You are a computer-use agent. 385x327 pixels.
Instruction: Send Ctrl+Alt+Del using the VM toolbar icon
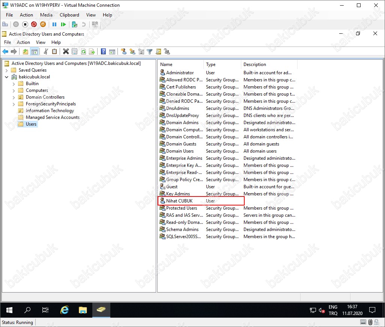point(5,24)
